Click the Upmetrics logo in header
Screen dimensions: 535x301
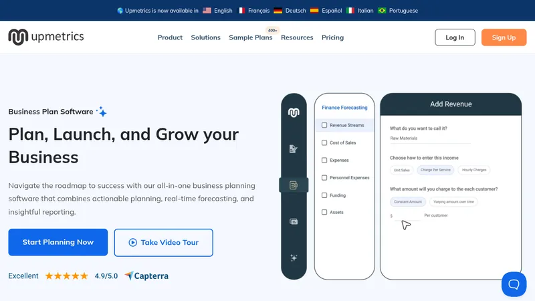(46, 37)
